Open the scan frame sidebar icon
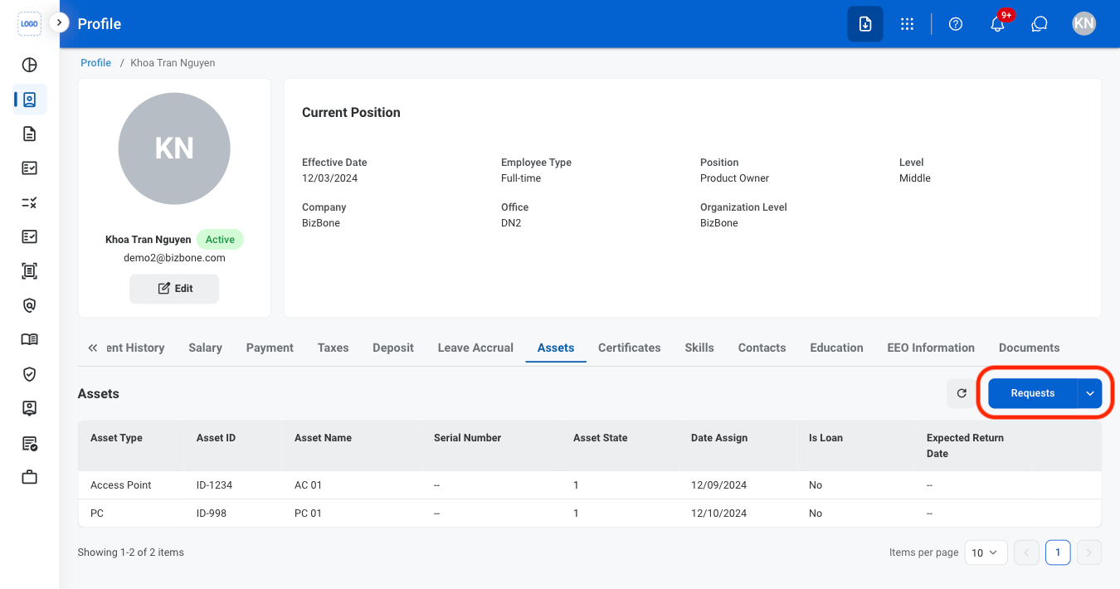 30,270
